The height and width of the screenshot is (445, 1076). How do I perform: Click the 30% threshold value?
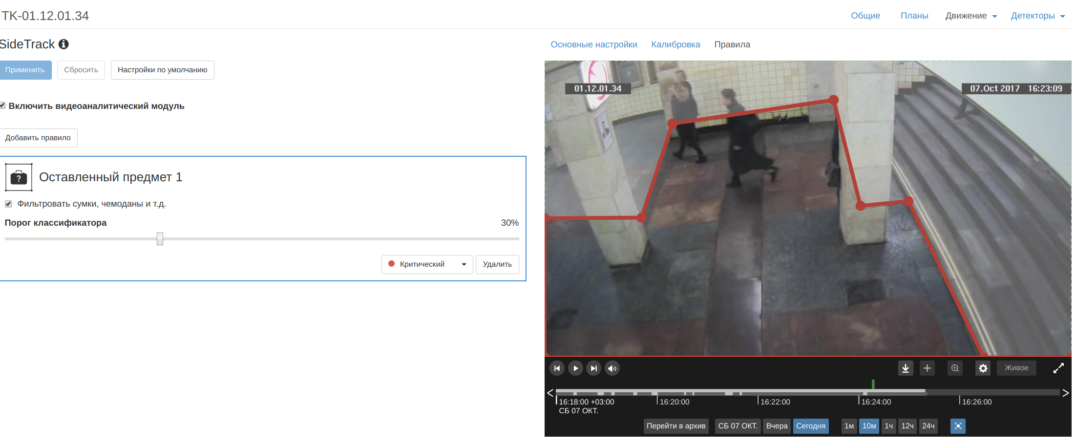pos(510,223)
